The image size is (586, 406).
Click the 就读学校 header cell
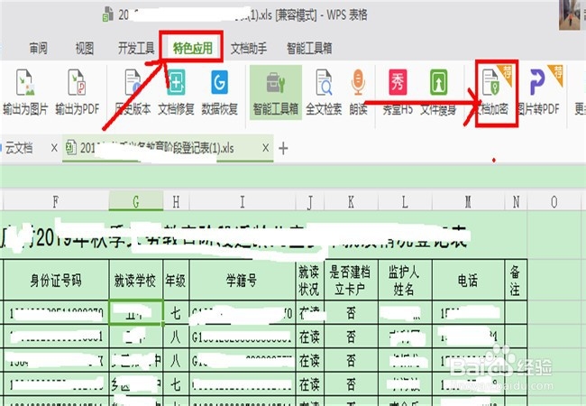tap(136, 280)
